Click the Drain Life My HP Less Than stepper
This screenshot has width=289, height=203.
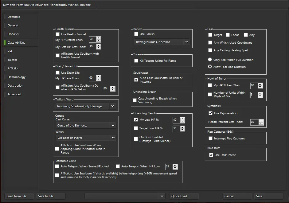coord(99,78)
